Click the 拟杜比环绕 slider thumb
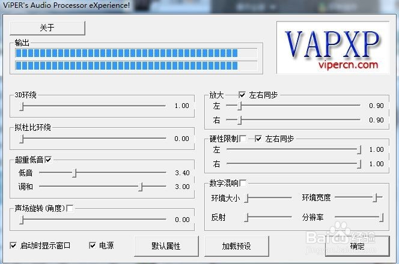399x264 pixels. (22, 139)
